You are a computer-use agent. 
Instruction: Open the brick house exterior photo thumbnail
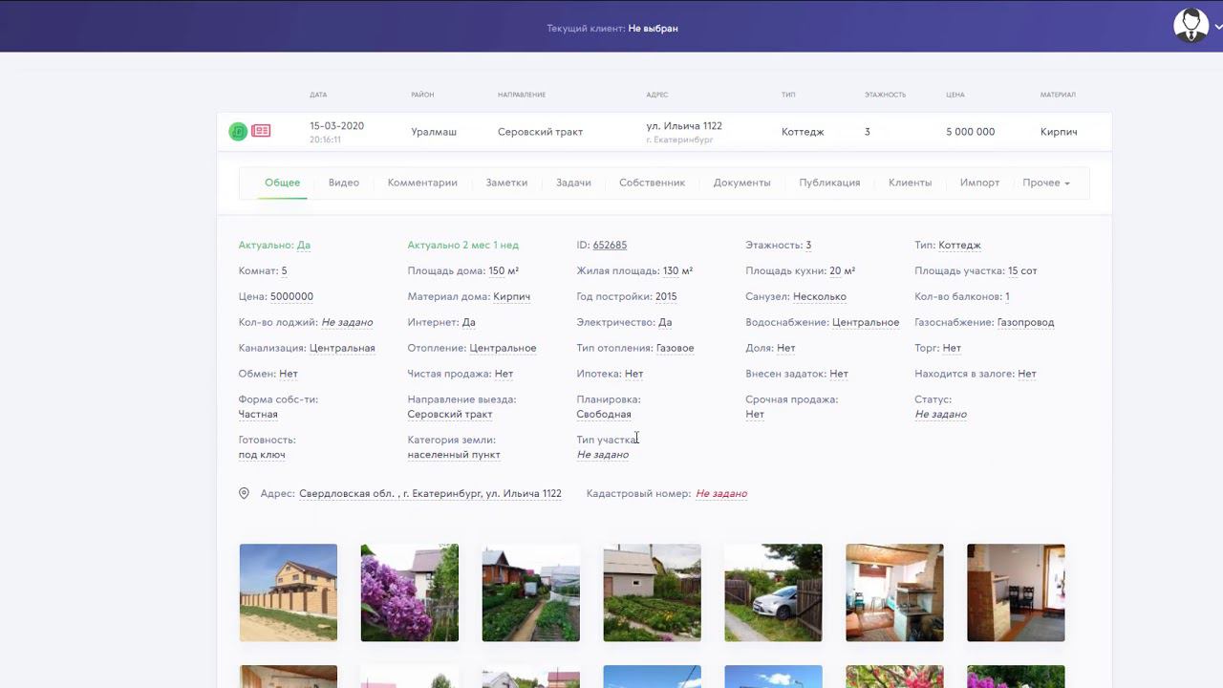(x=289, y=592)
